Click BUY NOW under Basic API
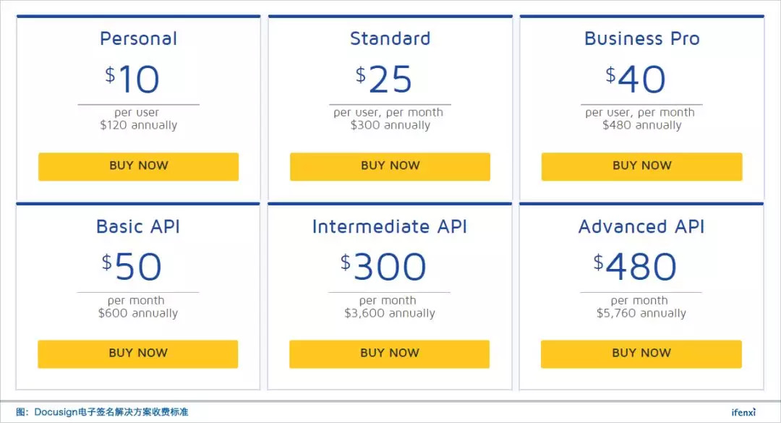 pyautogui.click(x=137, y=354)
